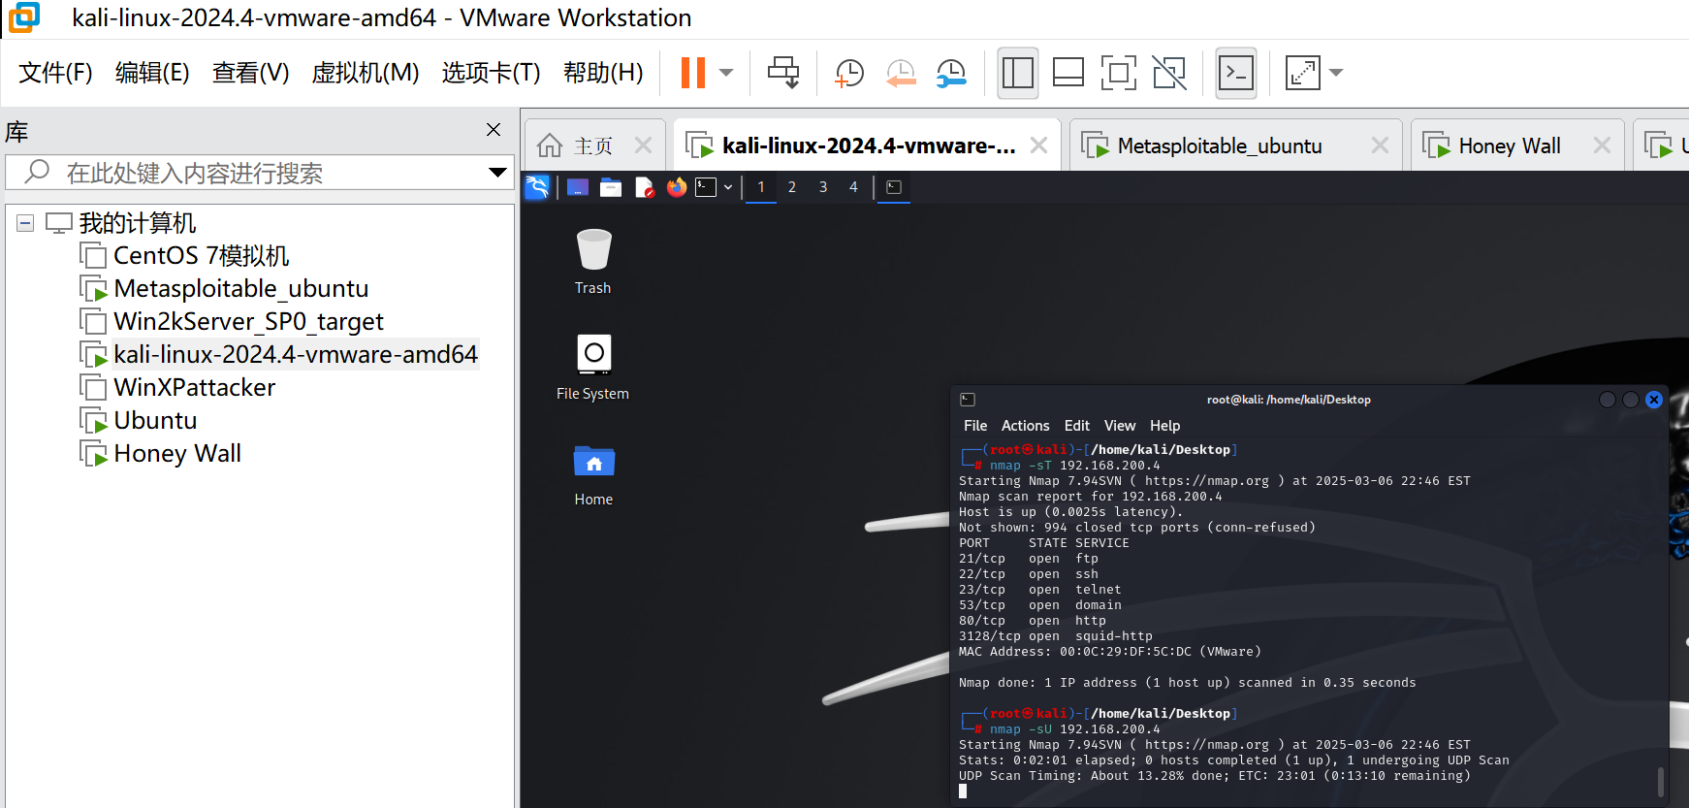Click the terminal scrollbar handle
The image size is (1689, 808).
(x=1660, y=782)
